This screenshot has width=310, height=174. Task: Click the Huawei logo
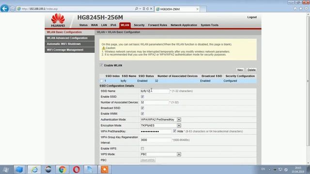58,20
